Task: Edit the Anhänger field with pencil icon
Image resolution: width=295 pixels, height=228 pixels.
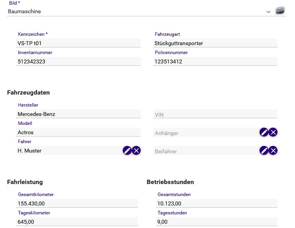Action: 264,132
